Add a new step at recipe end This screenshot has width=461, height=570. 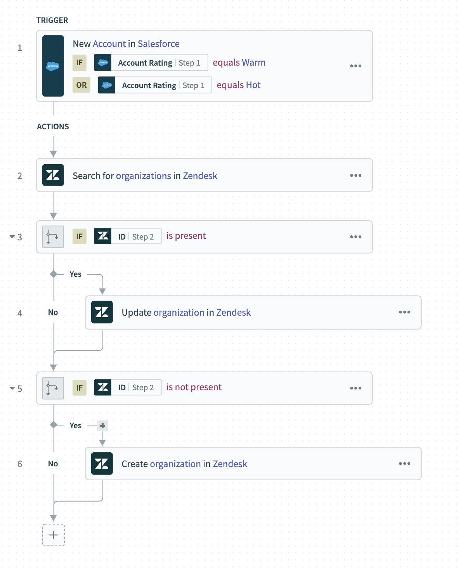[54, 535]
